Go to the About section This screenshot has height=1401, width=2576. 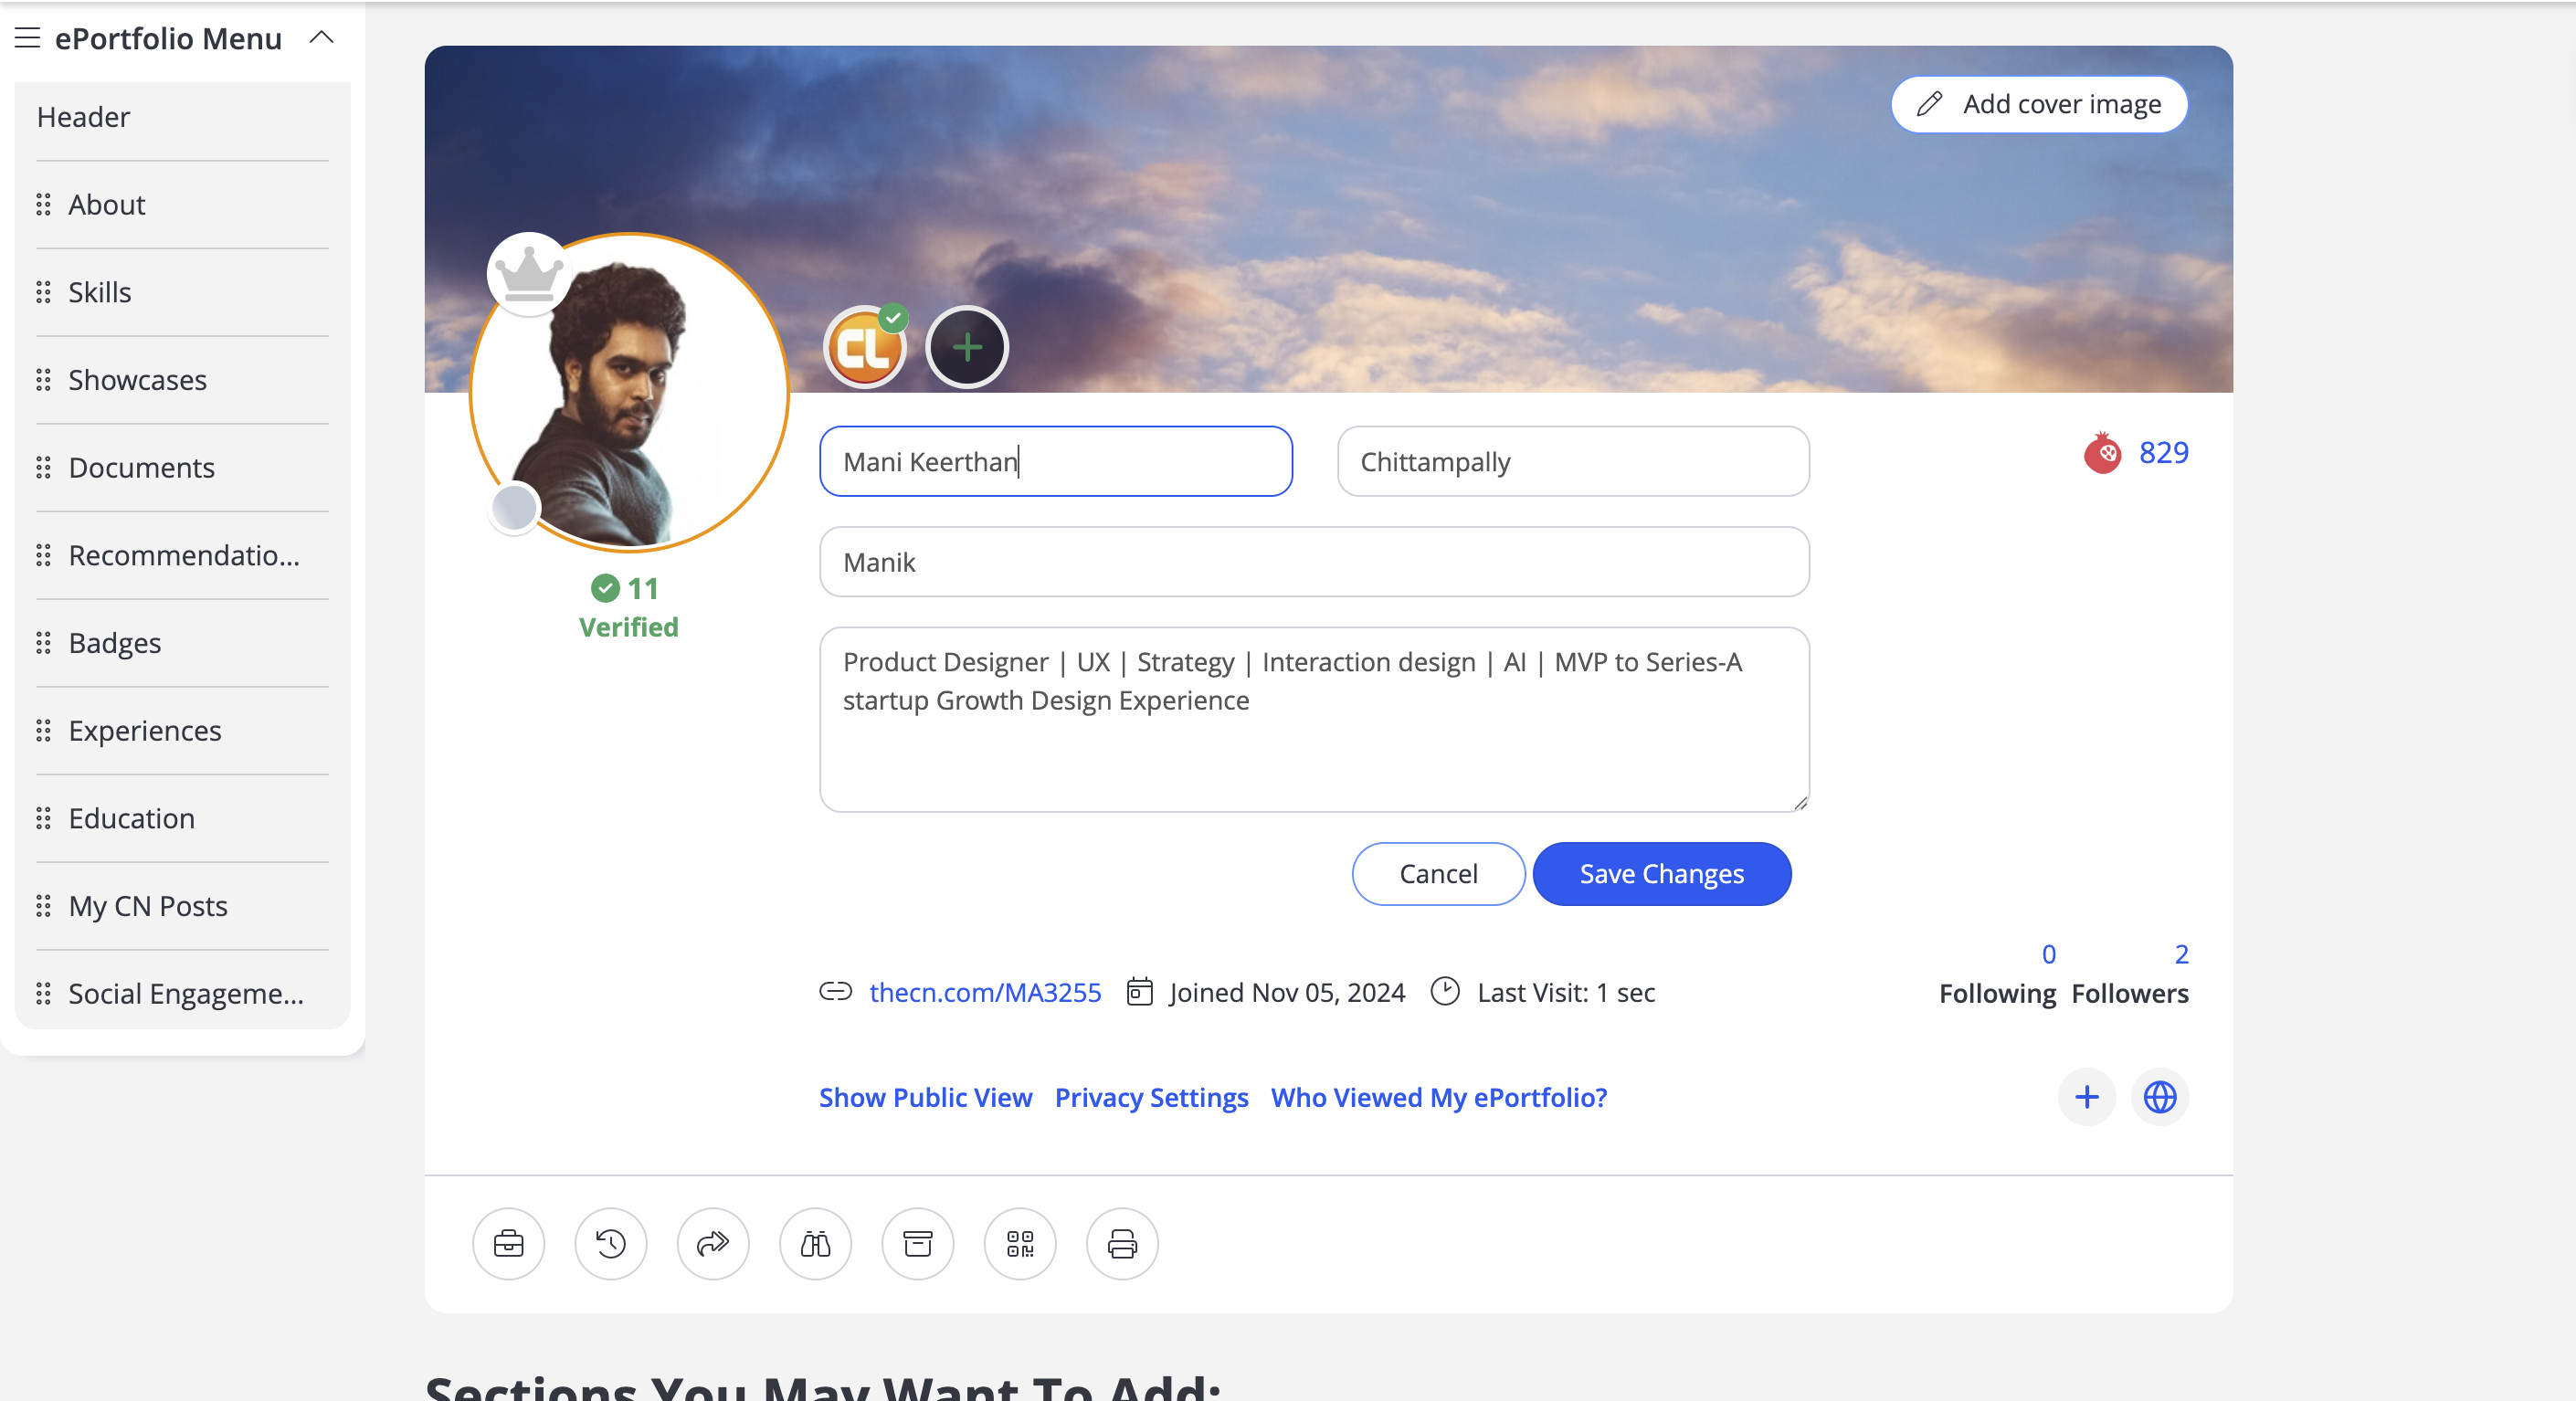(107, 205)
